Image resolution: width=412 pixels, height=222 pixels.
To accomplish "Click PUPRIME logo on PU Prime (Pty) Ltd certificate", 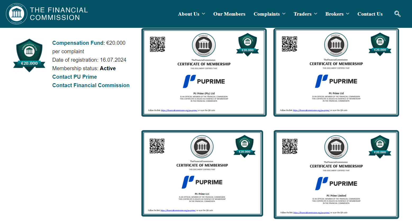I will (204, 81).
